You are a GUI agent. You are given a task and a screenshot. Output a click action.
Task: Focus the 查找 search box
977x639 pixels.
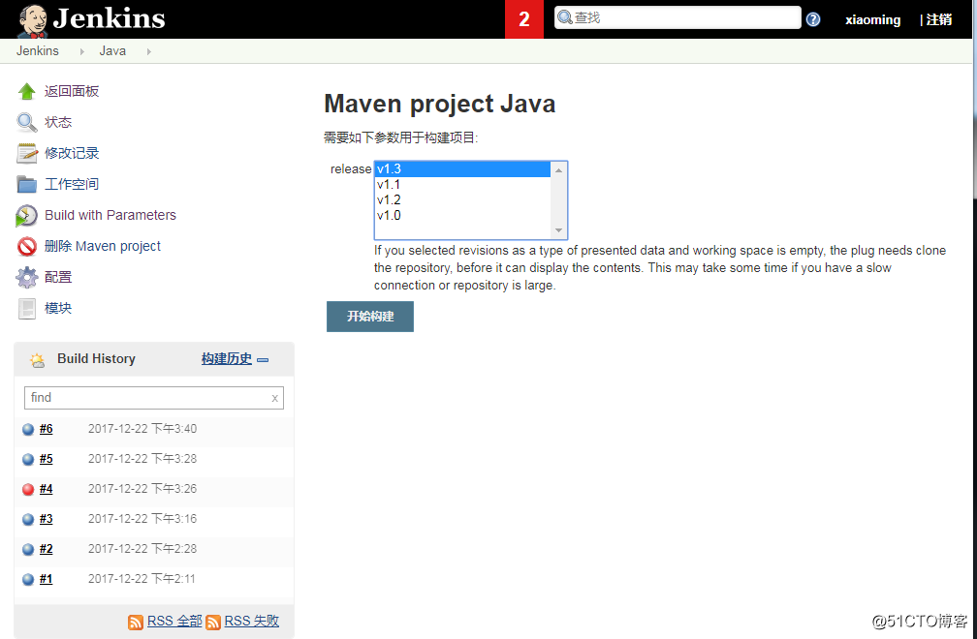coord(678,17)
